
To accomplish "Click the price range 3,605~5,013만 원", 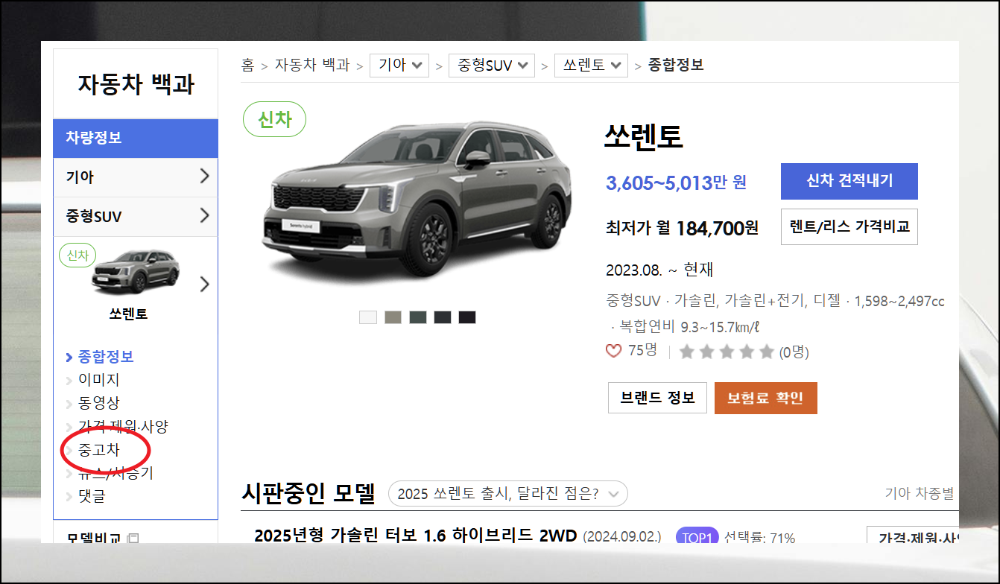I will point(676,182).
